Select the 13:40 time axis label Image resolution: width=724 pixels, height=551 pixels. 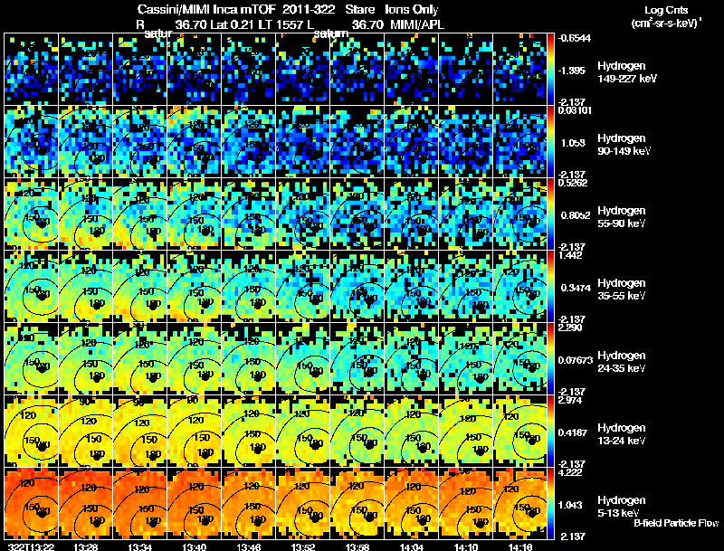pos(194,546)
